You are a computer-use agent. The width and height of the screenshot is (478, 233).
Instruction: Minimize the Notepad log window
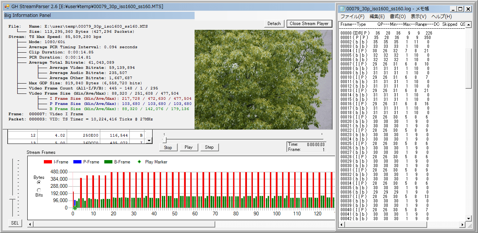click(x=453, y=9)
